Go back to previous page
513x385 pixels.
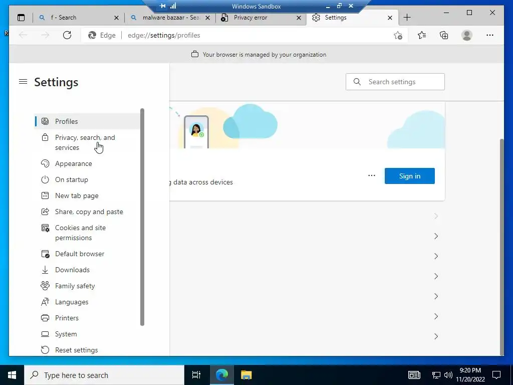23,35
